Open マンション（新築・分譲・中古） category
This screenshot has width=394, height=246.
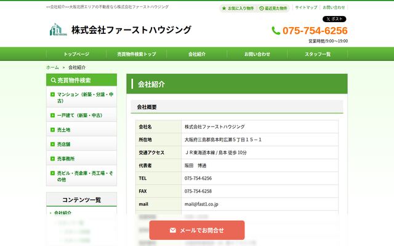pyautogui.click(x=81, y=97)
